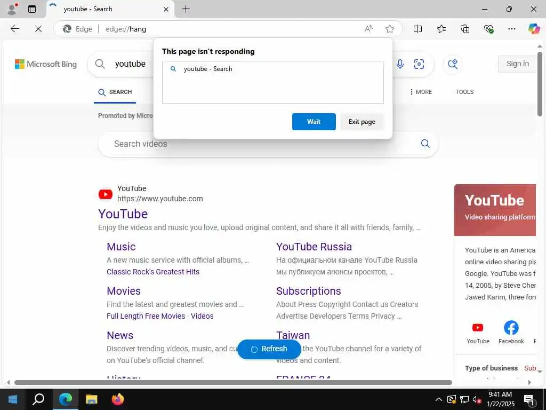Add page to favorites with star icon
Screen dimensions: 546x410
[x=390, y=29]
